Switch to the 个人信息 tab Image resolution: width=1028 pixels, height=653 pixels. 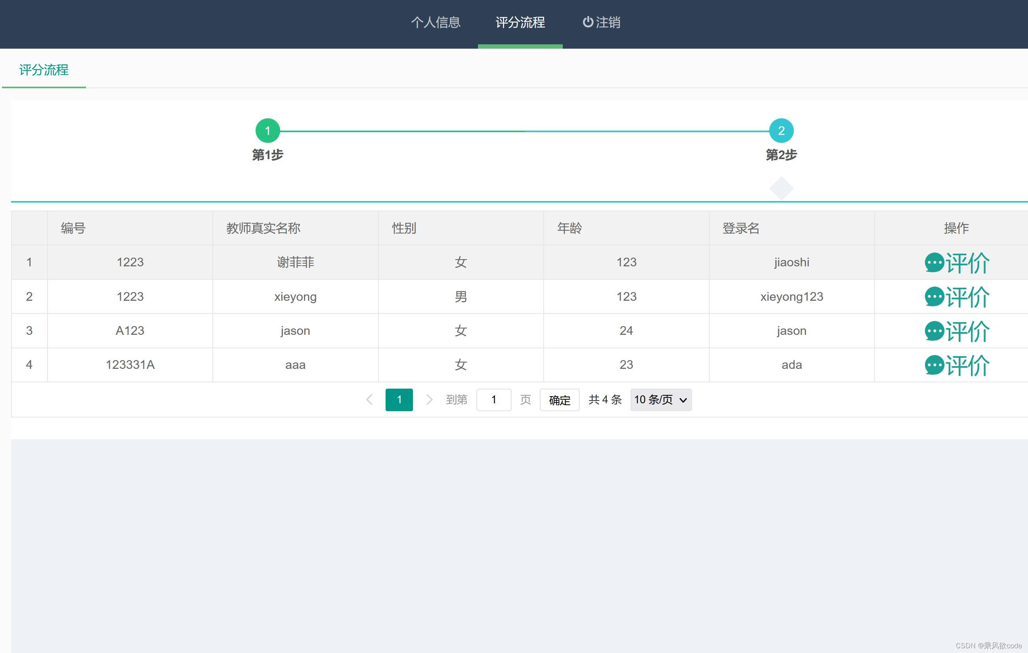pos(436,22)
